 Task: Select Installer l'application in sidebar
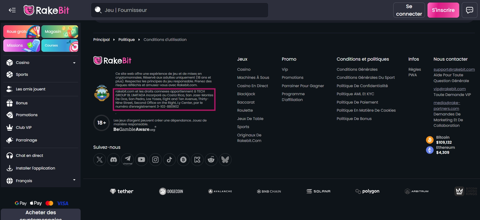[x=41, y=168]
